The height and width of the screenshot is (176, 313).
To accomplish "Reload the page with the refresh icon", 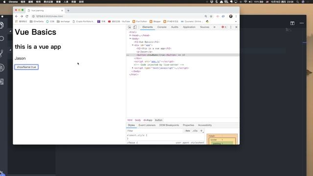I will coord(27,16).
